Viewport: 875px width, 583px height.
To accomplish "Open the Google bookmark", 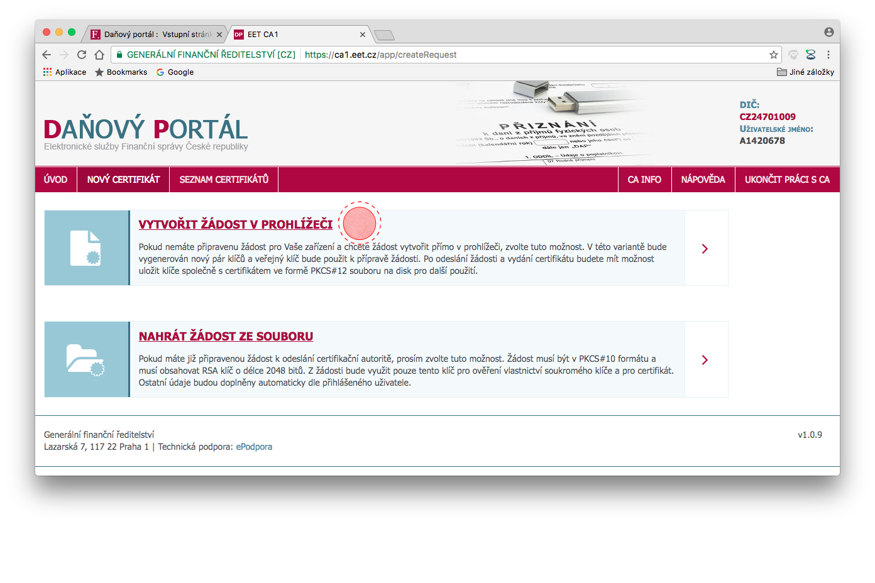I will [175, 72].
